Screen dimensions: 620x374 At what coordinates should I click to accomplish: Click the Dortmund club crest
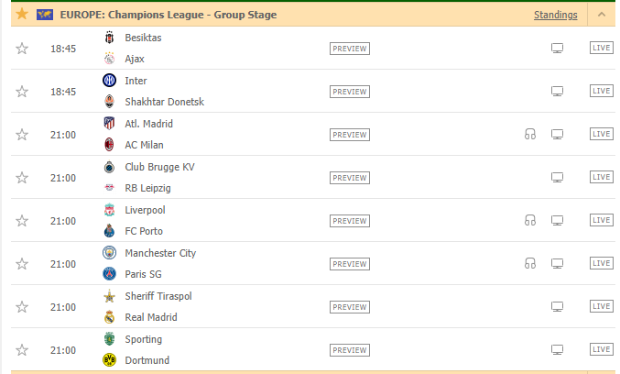coord(110,360)
